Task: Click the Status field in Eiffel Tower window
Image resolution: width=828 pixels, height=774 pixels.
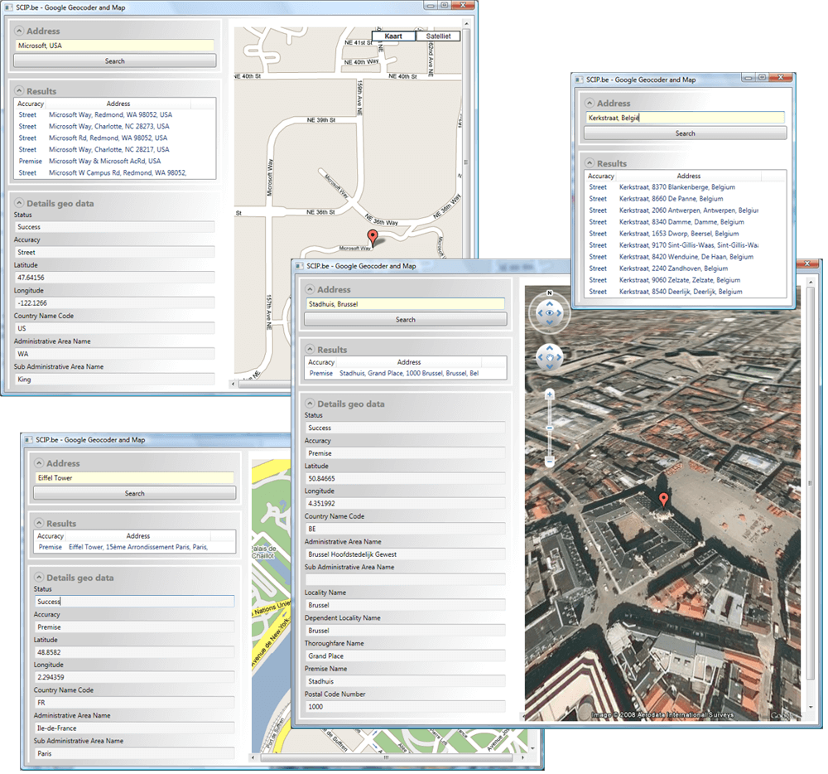Action: (x=135, y=602)
